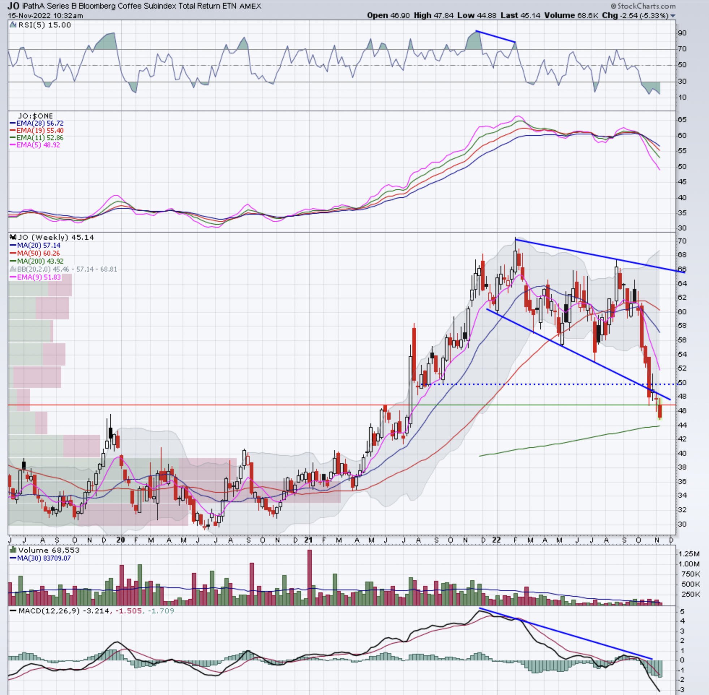Image resolution: width=709 pixels, height=695 pixels.
Task: Click the pink EMA(5) 48.92 label
Action: tap(38, 145)
